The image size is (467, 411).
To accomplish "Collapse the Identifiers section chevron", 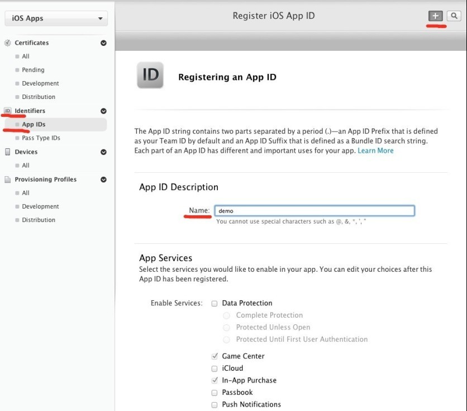I will click(x=103, y=111).
